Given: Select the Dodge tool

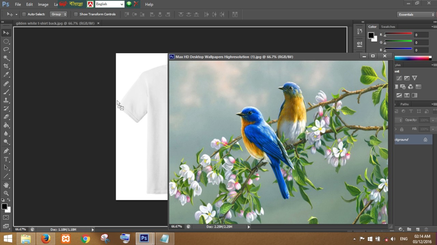Looking at the screenshot, I should tap(6, 142).
